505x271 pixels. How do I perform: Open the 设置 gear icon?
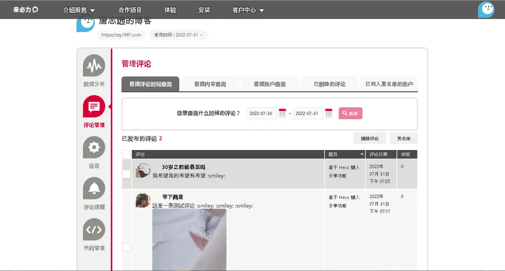point(94,147)
